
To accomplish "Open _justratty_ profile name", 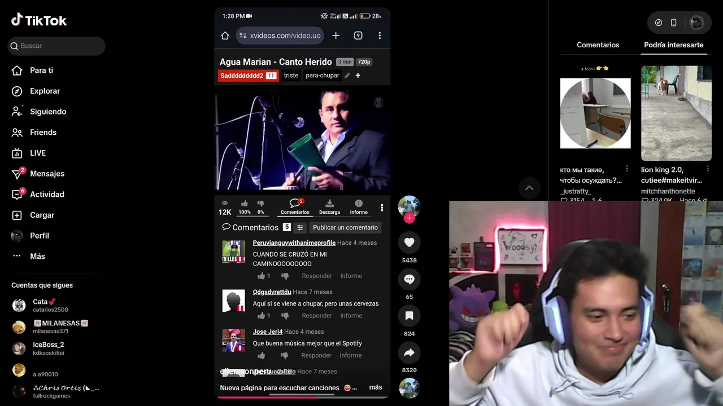I will coord(576,192).
